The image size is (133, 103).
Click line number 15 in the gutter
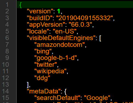5,98
